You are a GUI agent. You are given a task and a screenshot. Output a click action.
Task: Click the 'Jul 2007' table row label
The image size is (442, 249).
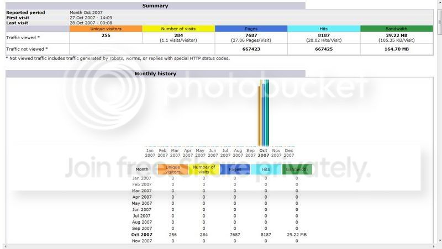tap(142, 216)
